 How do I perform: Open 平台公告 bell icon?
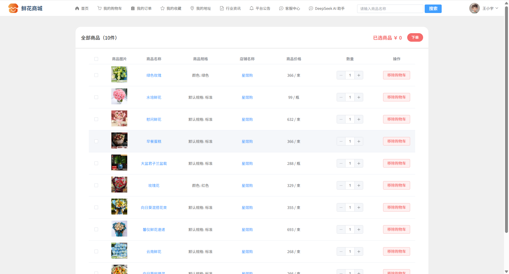252,8
